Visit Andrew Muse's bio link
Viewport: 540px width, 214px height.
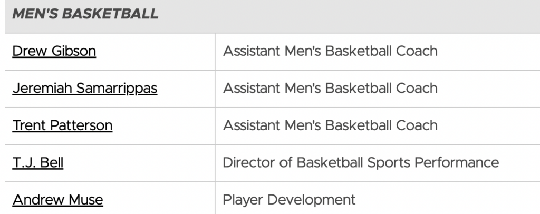(x=57, y=200)
